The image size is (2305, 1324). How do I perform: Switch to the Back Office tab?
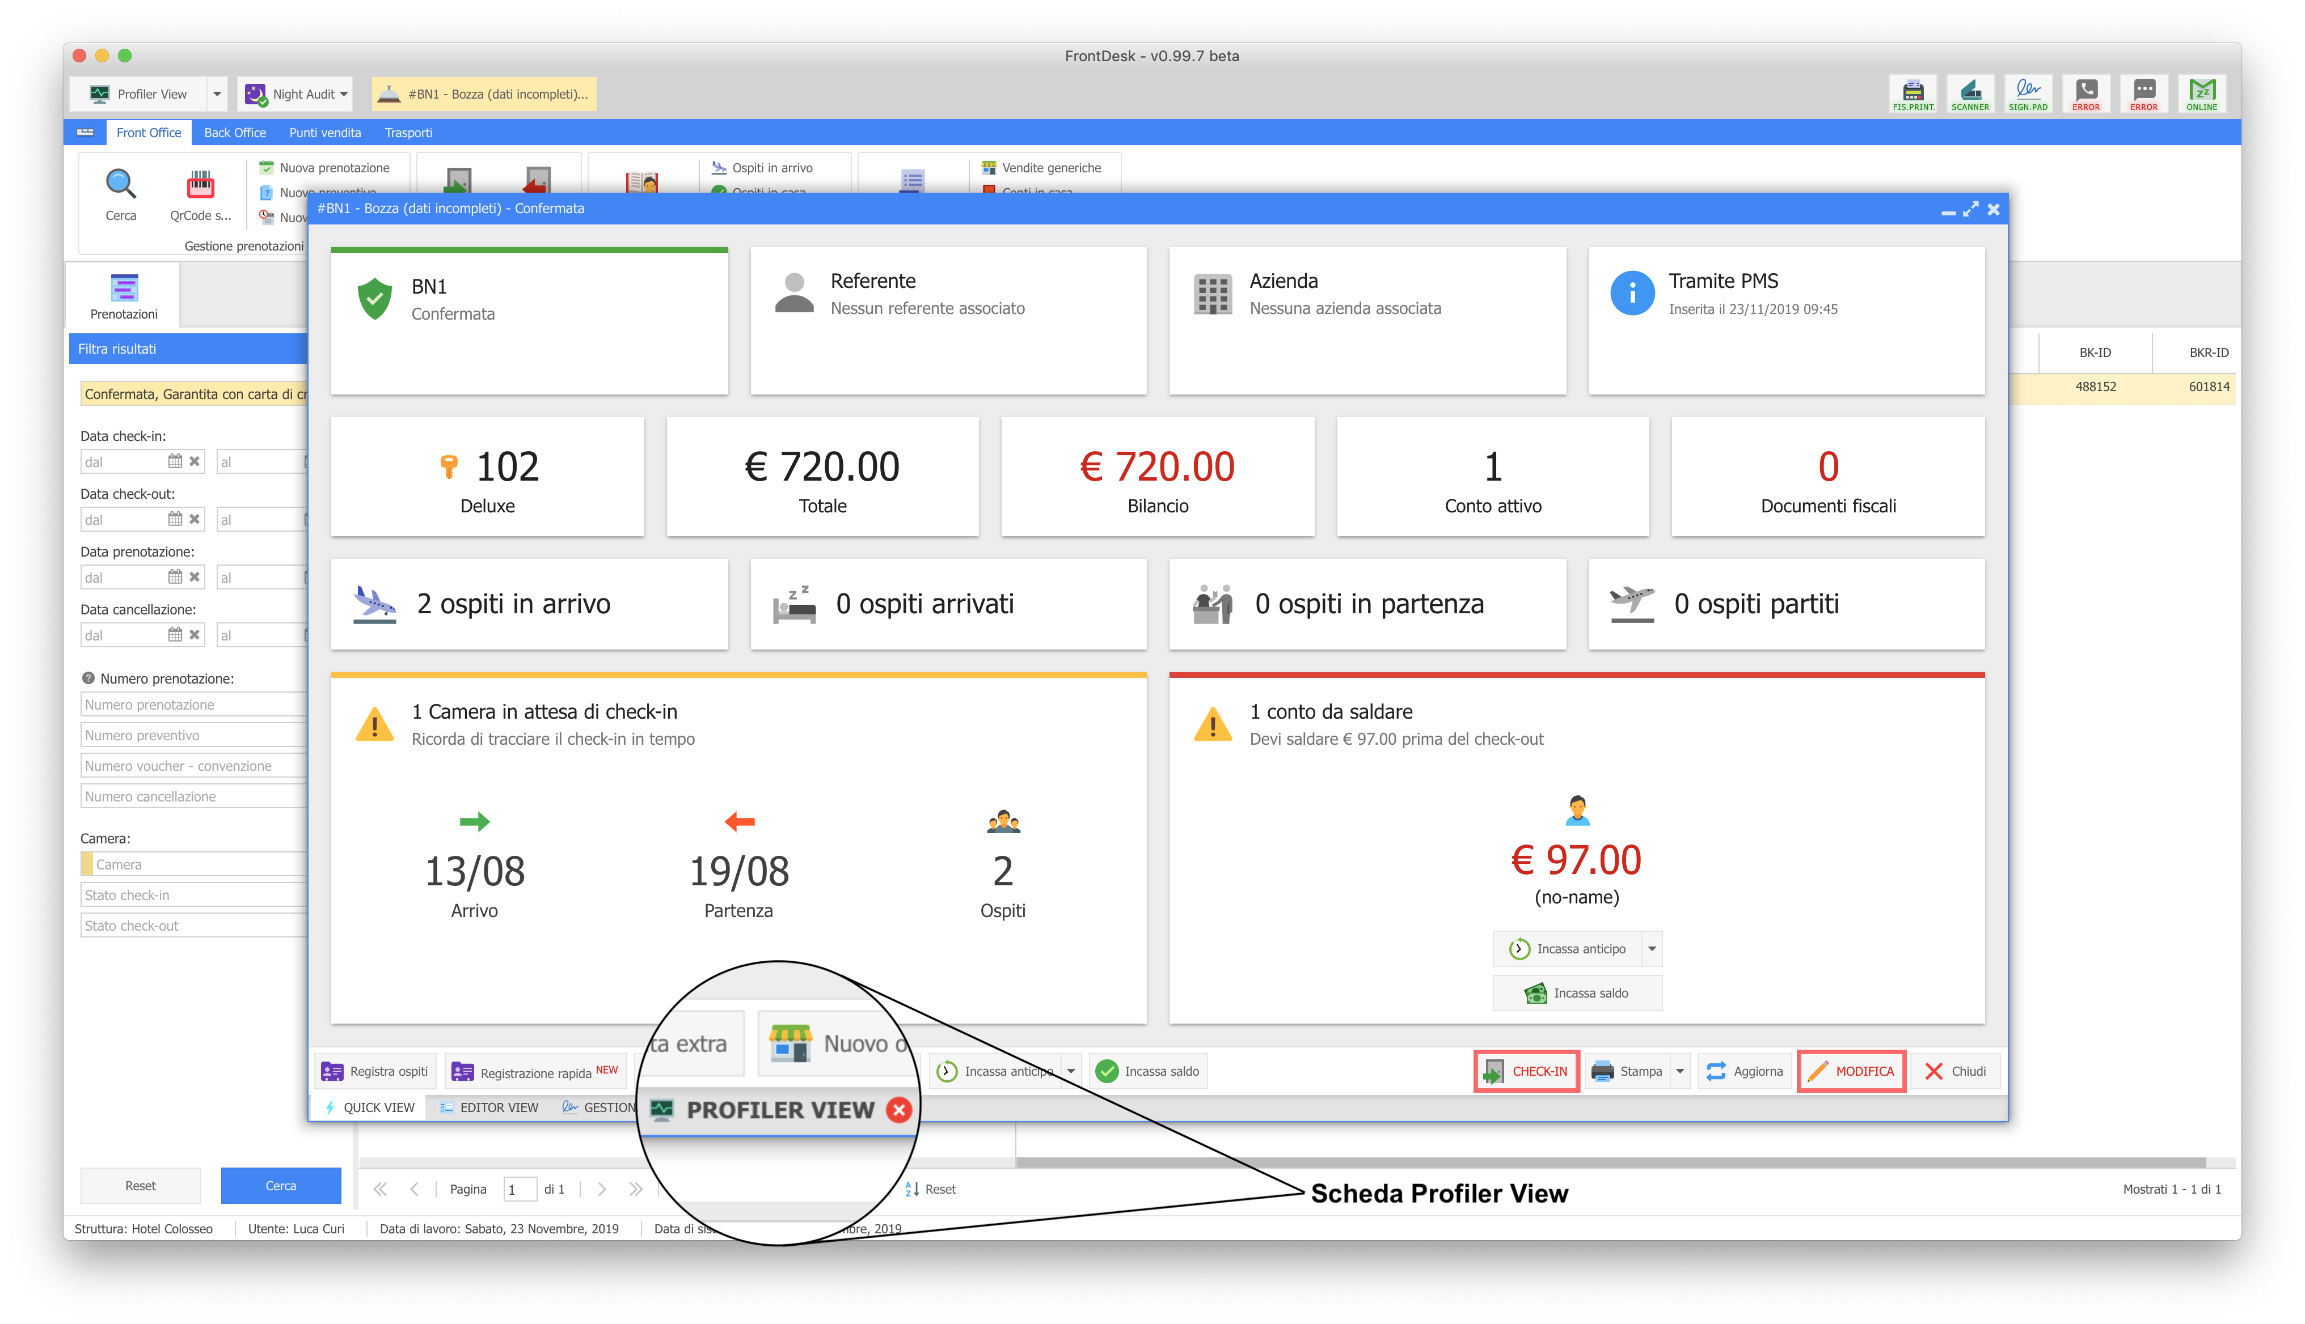pyautogui.click(x=235, y=133)
